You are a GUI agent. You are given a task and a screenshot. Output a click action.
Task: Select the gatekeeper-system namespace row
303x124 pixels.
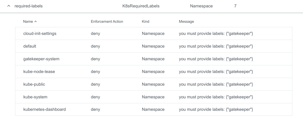click(x=41, y=59)
